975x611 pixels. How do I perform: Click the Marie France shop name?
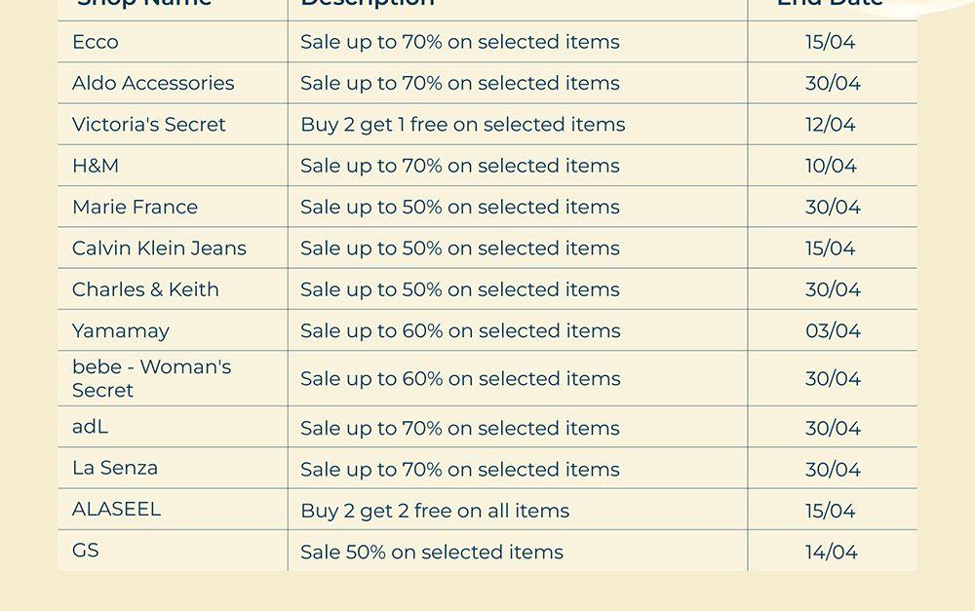135,207
